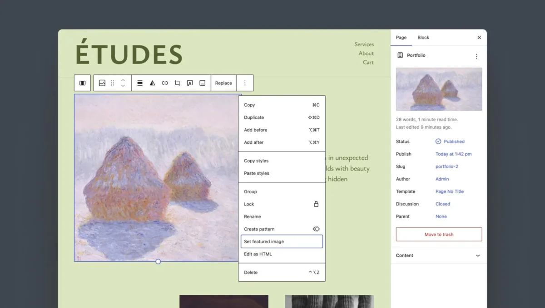545x308 pixels.
Task: Select Copy styles menu entry
Action: click(x=282, y=161)
